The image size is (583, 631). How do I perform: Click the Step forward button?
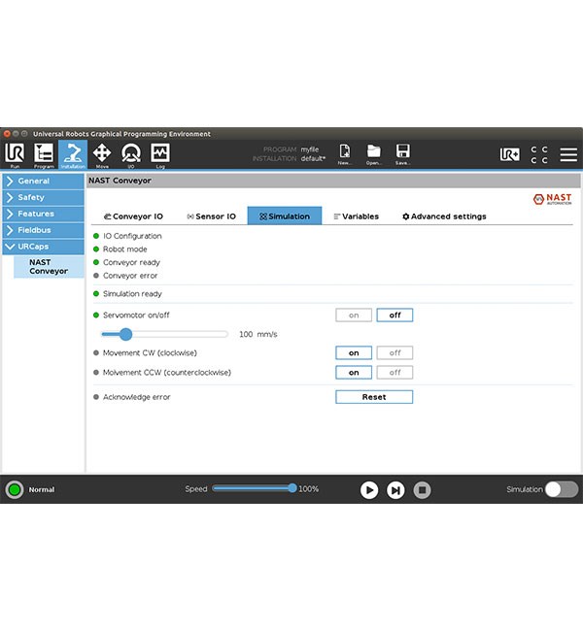(395, 489)
